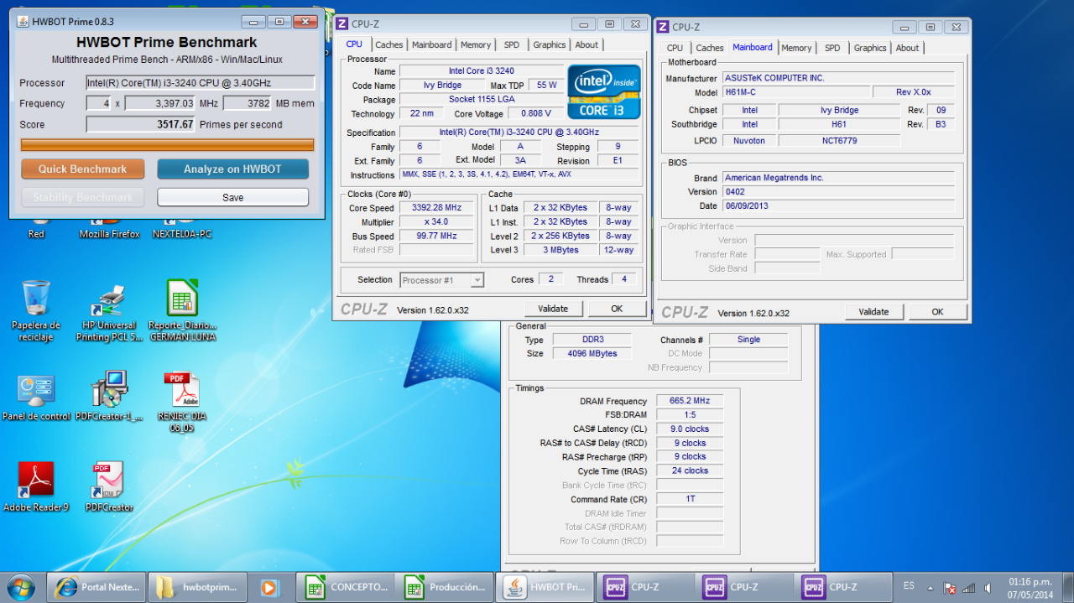Click the H61M-C model value
1074x603 pixels.
coord(794,92)
